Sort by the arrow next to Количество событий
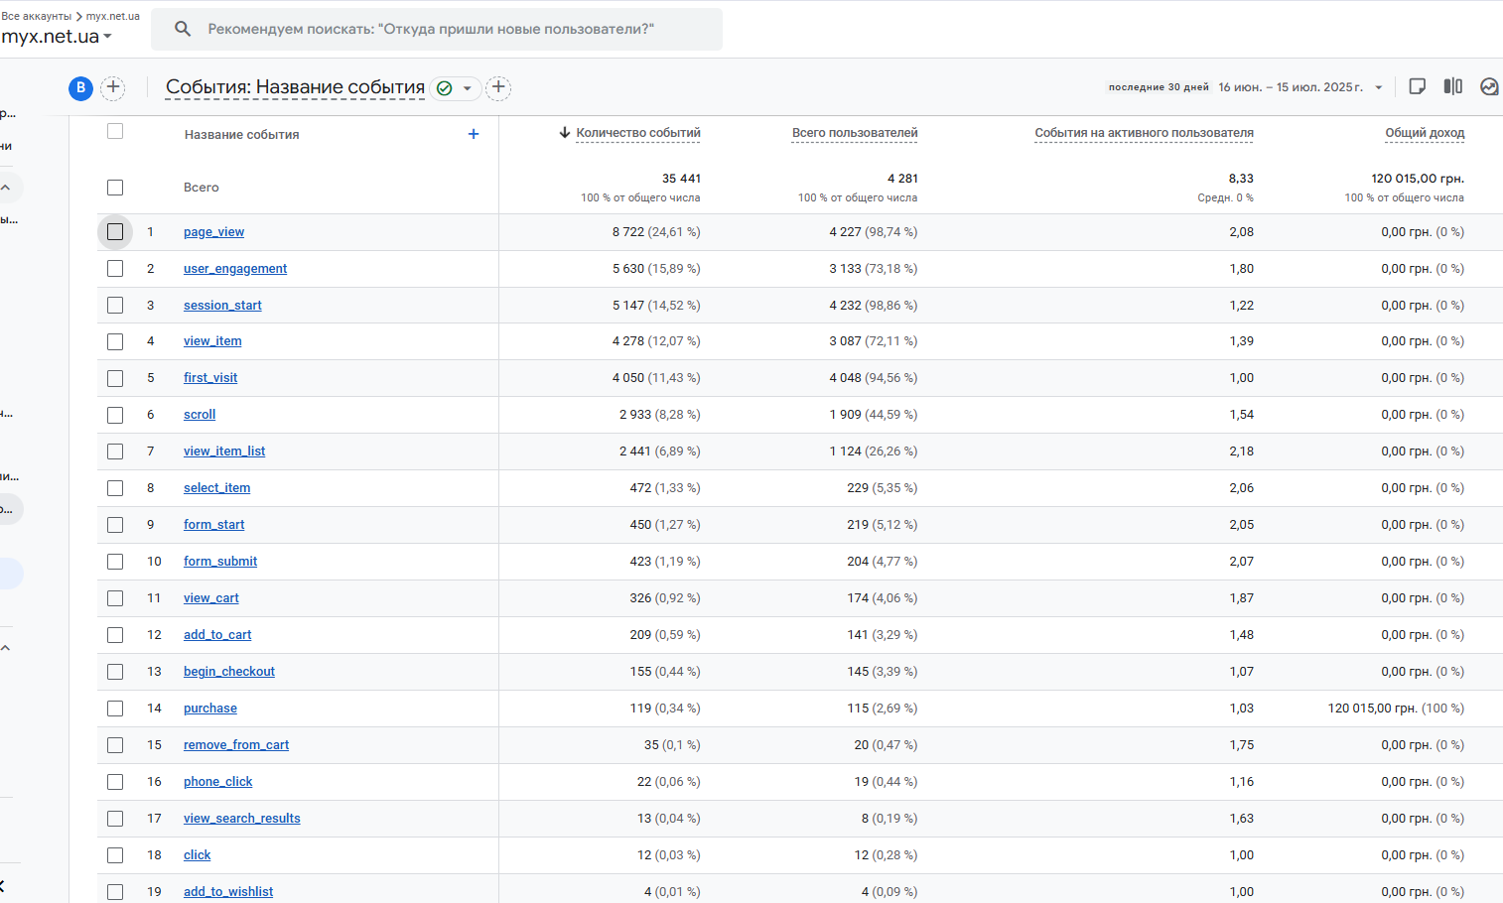This screenshot has height=903, width=1503. click(565, 132)
